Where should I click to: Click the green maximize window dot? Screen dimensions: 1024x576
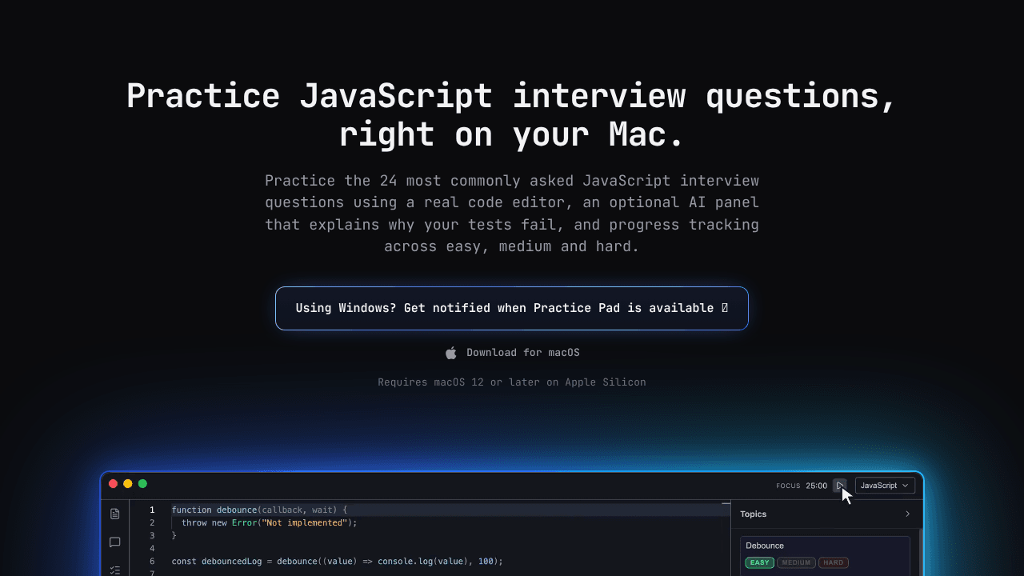pos(142,484)
